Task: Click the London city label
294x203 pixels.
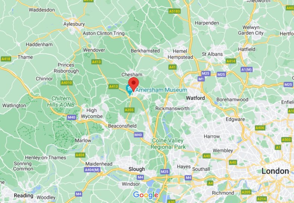Action: [275, 171]
